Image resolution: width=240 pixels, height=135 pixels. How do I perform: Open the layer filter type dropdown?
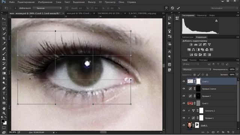click(x=191, y=64)
